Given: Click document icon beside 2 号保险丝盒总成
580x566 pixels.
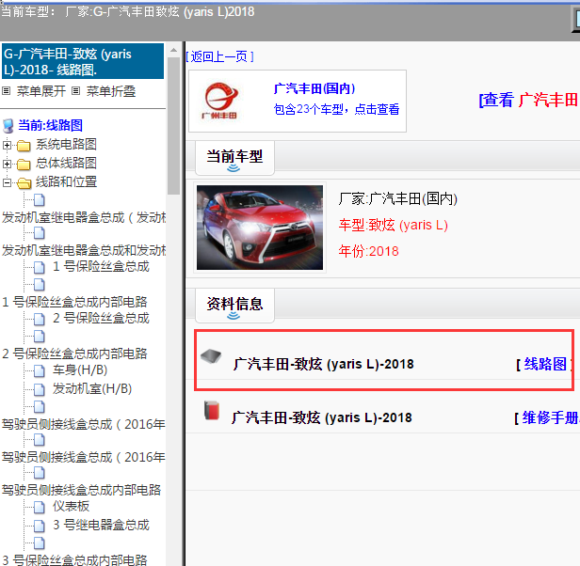Looking at the screenshot, I should click(40, 319).
